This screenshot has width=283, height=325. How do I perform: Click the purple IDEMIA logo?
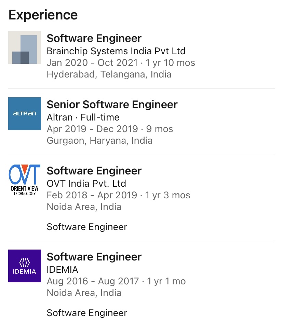[25, 266]
